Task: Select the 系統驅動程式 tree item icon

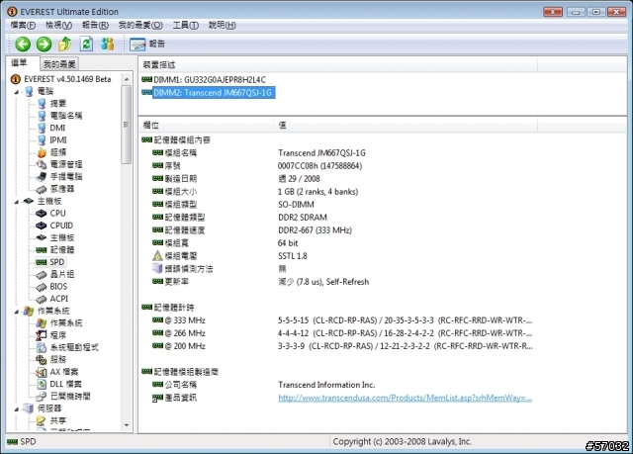Action: point(42,347)
